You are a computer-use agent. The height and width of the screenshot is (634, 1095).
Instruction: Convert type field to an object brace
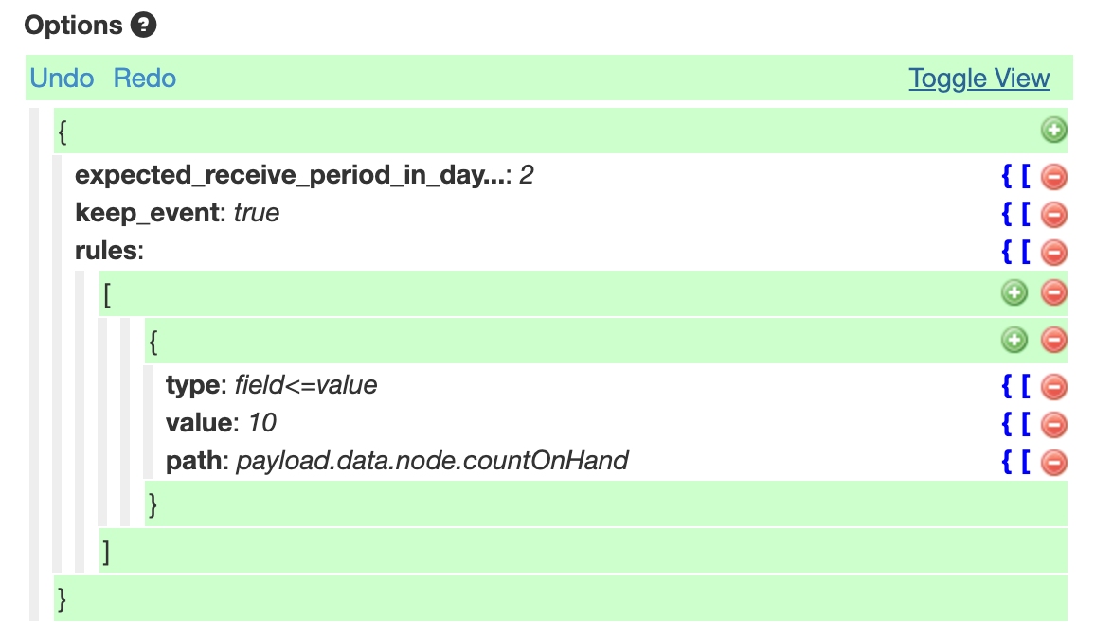[x=1007, y=386]
